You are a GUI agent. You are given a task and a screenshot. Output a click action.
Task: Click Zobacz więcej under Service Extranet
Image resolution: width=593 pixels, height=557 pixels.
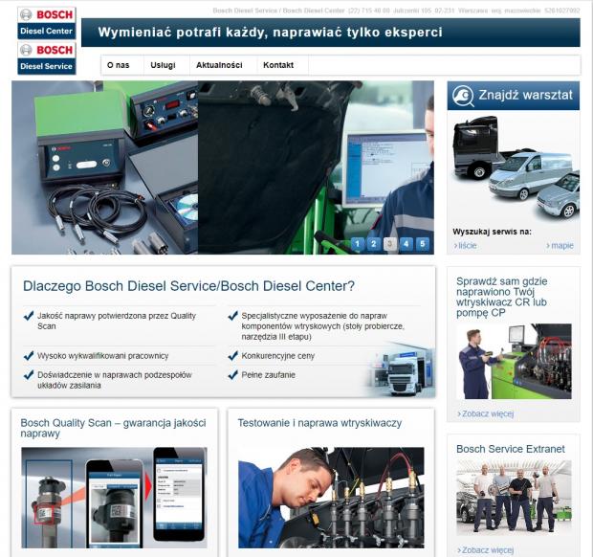(486, 549)
